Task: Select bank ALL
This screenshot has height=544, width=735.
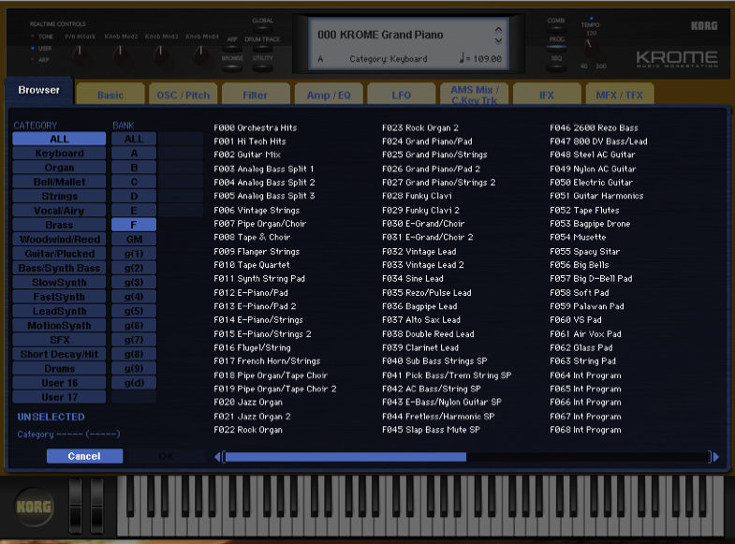Action: click(134, 139)
